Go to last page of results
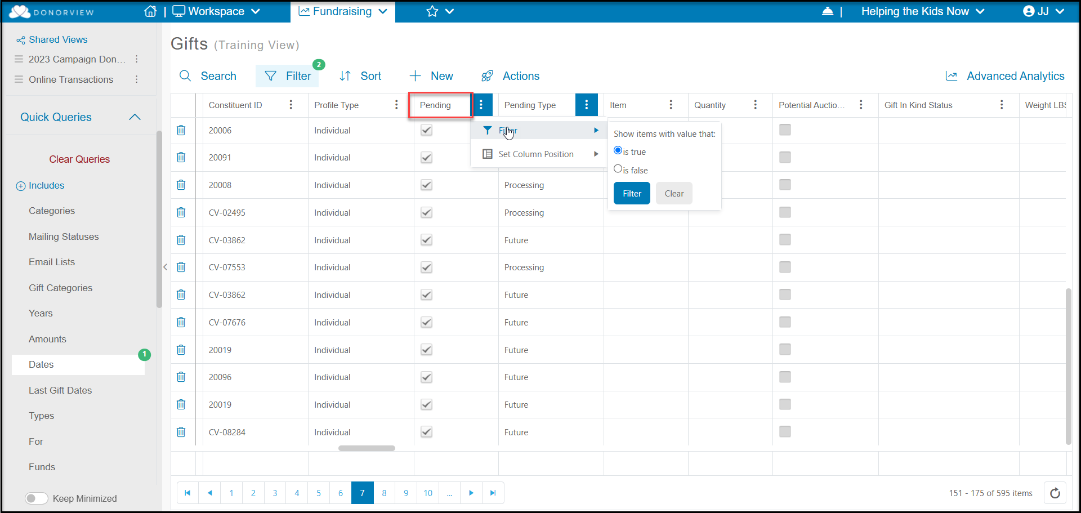This screenshot has height=513, width=1081. click(x=493, y=493)
